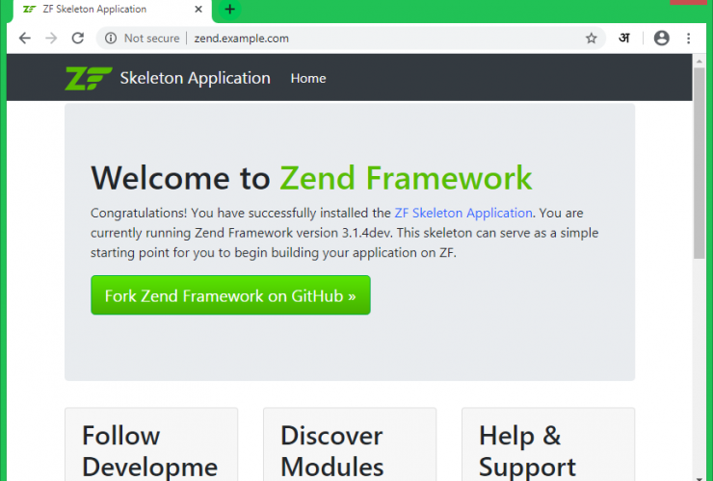Close the ZF Skeleton Application tab
The image size is (713, 481).
pyautogui.click(x=198, y=10)
